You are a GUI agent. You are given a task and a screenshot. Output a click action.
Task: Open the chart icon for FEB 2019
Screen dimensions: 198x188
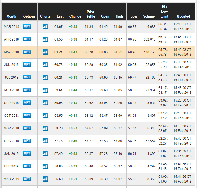point(45,166)
